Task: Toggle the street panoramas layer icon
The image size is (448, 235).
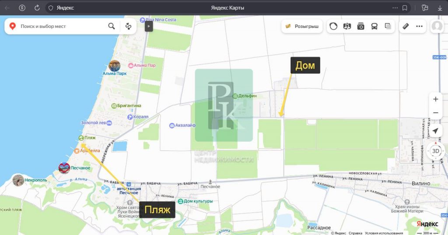Action: pos(347,26)
